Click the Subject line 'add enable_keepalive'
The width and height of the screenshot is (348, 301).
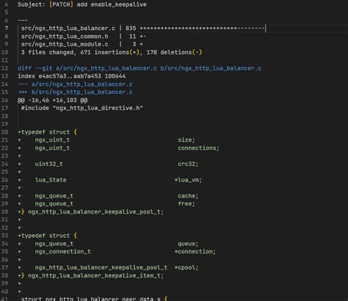[x=82, y=4]
